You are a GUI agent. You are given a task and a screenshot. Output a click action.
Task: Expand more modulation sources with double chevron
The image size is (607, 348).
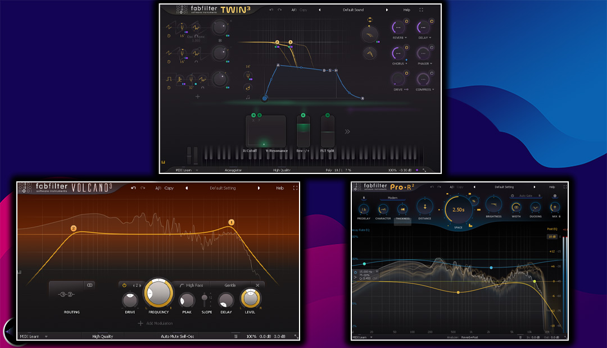[x=347, y=131]
